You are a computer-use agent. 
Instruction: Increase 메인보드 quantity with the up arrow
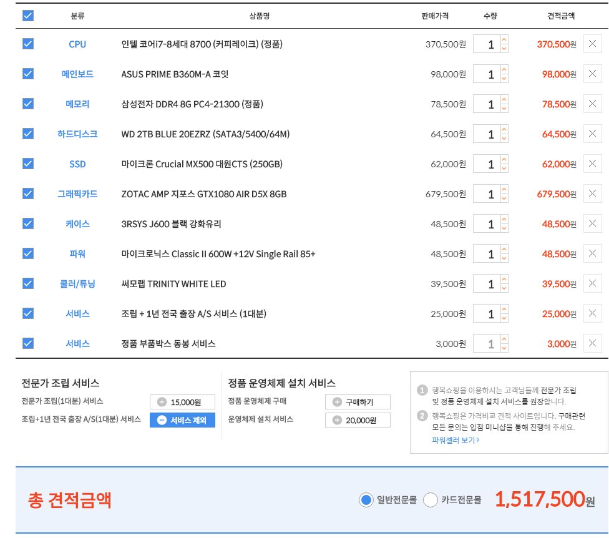pyautogui.click(x=504, y=69)
